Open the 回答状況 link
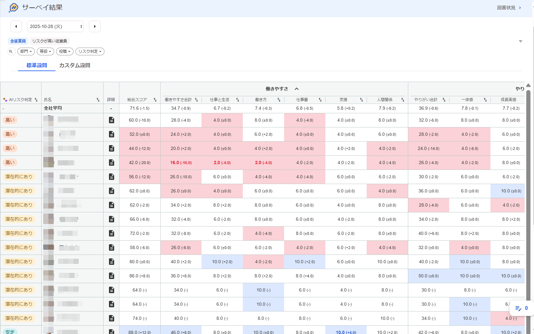The image size is (534, 334). pyautogui.click(x=509, y=8)
